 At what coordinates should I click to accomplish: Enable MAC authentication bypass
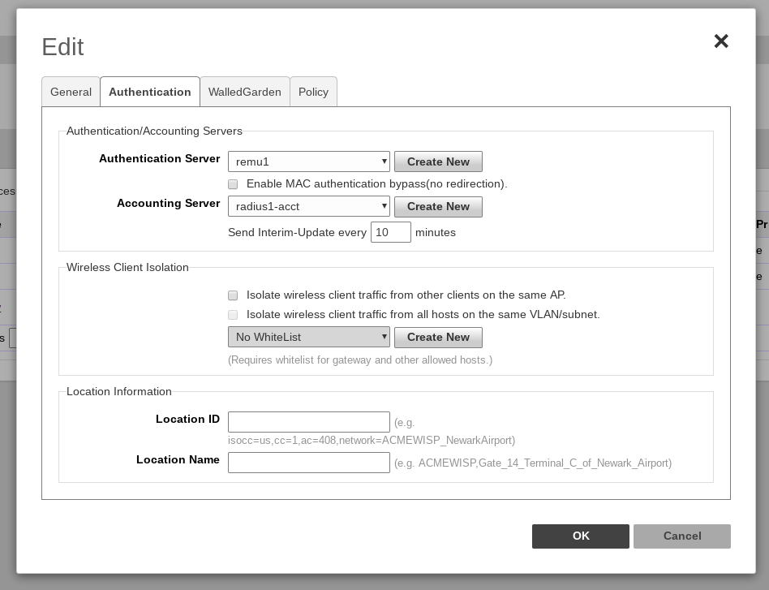coord(233,184)
